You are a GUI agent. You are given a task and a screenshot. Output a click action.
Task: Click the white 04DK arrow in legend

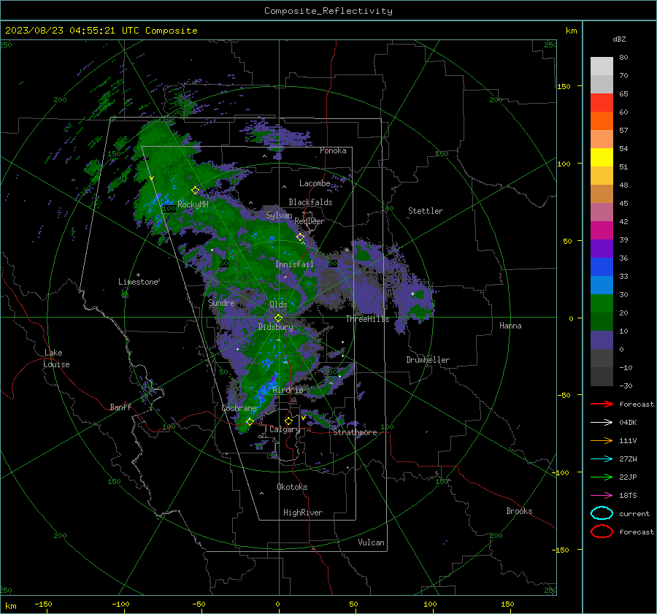pos(602,423)
